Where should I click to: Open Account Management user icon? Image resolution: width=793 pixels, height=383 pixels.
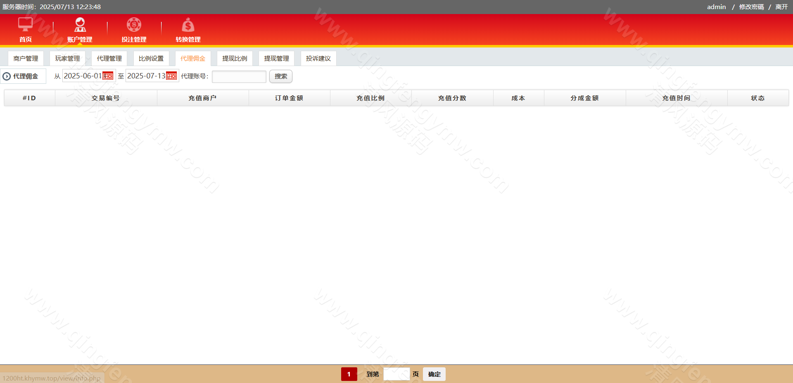pyautogui.click(x=80, y=25)
